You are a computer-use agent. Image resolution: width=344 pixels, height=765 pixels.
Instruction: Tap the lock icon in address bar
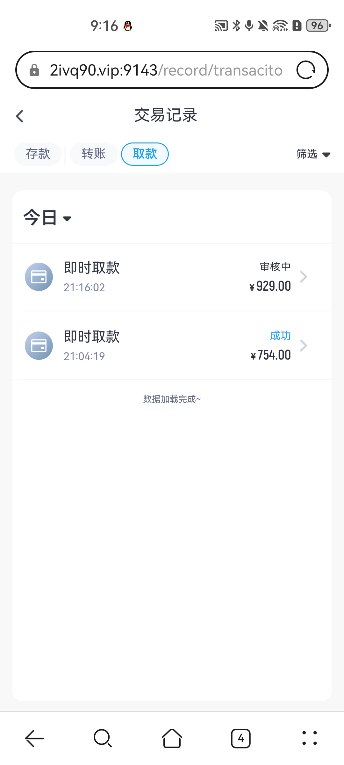point(34,70)
